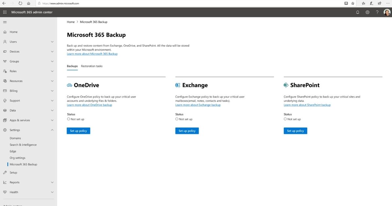Expand the Users navigation section
The image size is (392, 206).
[52, 42]
